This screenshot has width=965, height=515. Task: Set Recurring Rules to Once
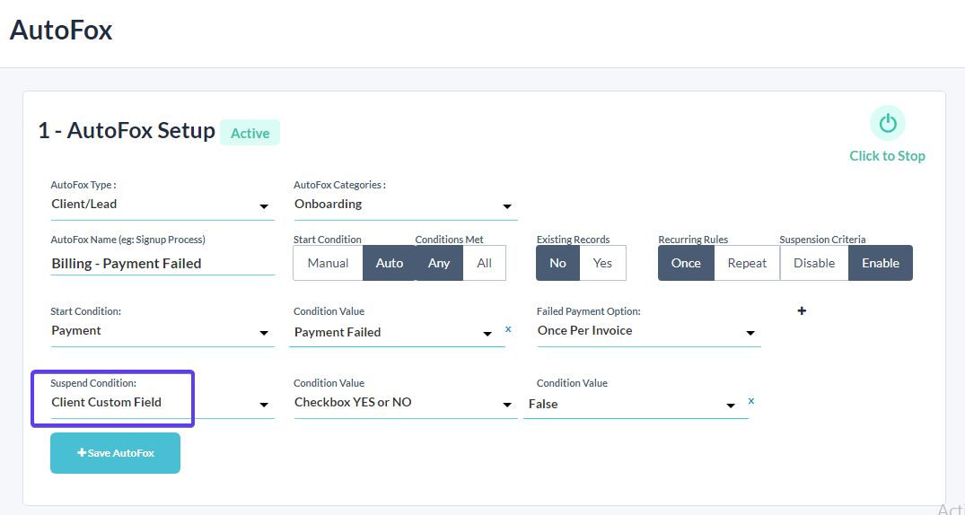tap(686, 263)
